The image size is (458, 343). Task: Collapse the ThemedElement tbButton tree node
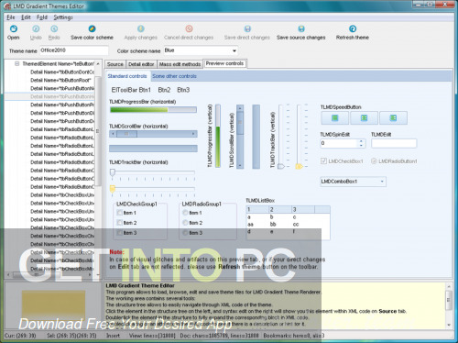tap(17, 63)
